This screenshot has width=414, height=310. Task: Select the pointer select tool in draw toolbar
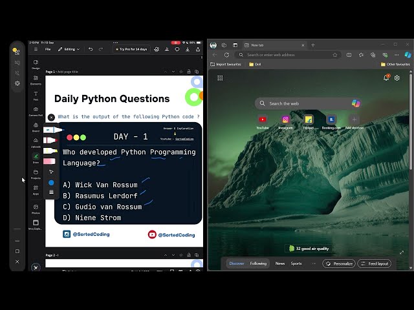51,172
